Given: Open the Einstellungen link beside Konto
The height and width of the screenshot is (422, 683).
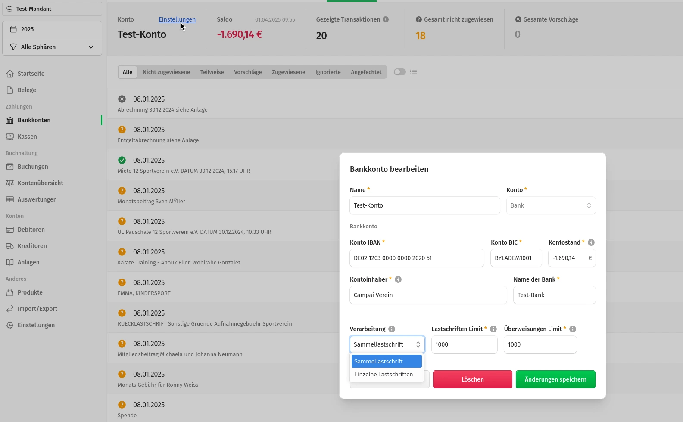Looking at the screenshot, I should point(177,19).
